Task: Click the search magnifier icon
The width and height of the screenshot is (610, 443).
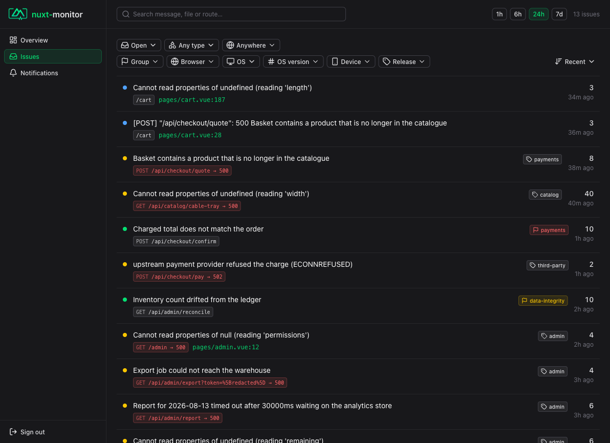Action: (x=126, y=14)
